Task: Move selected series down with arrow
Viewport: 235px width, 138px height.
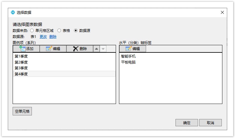Action: pyautogui.click(x=103, y=49)
